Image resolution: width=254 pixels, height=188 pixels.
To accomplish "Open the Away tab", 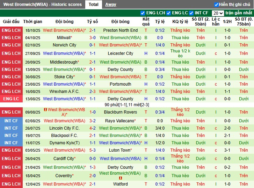I will point(111,5).
